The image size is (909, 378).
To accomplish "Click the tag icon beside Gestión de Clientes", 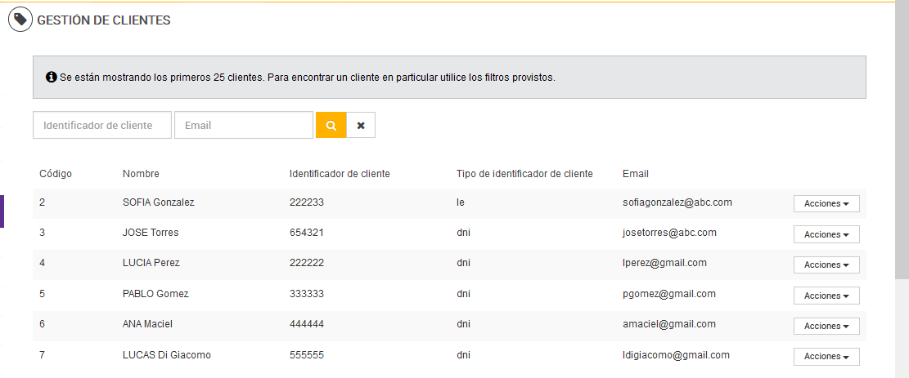I will click(x=20, y=20).
